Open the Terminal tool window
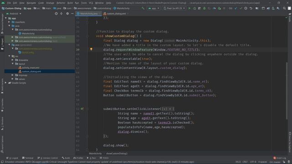This screenshot has height=164, width=292. pos(27,158)
